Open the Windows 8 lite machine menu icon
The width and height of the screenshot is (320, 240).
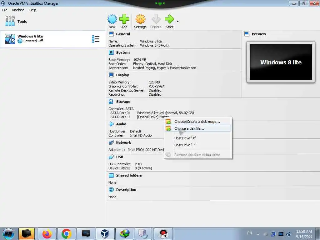[96, 39]
